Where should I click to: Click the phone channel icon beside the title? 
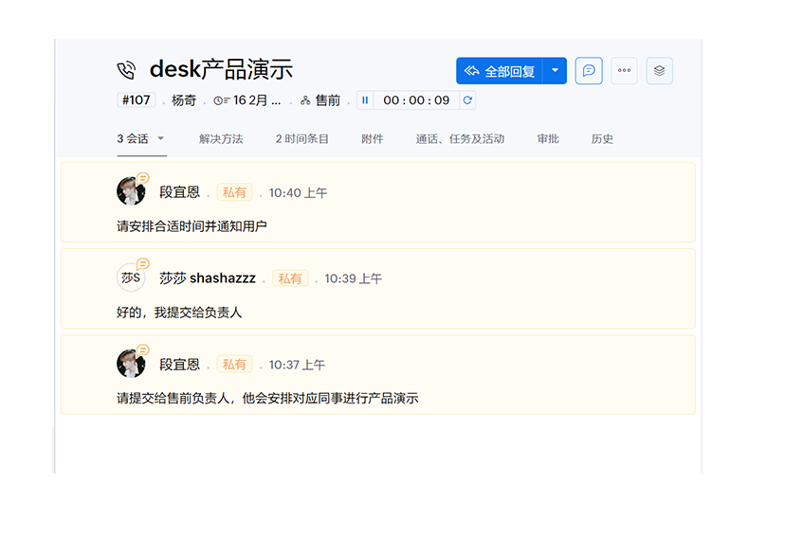pos(126,70)
